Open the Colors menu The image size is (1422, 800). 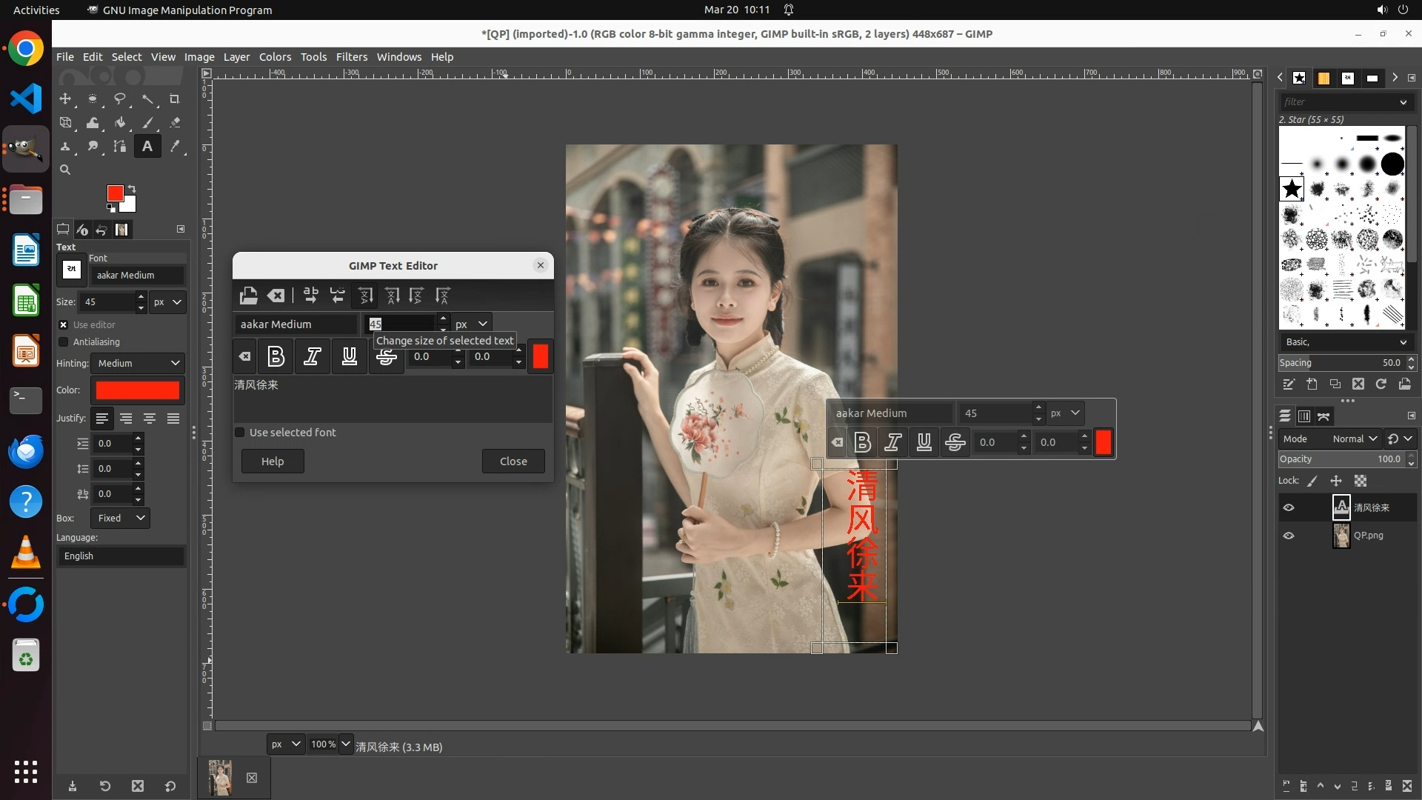(275, 57)
